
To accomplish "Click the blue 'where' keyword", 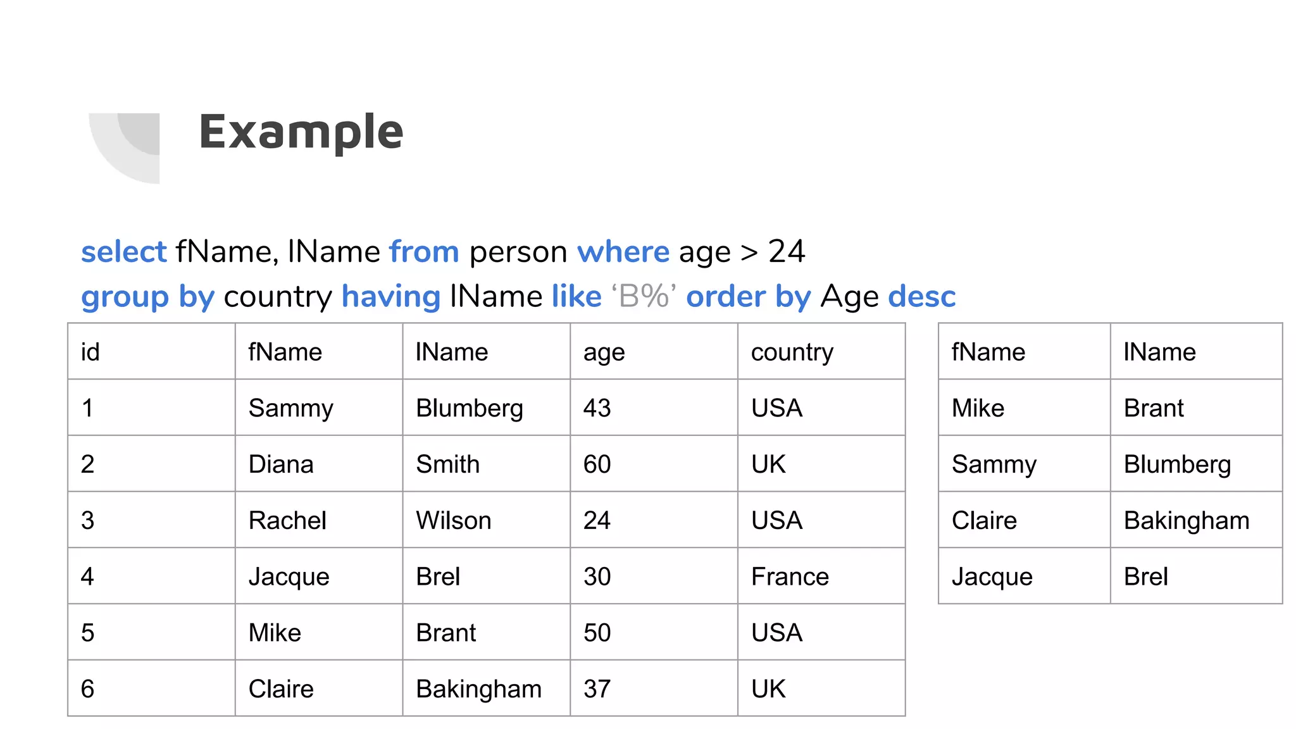I will coord(623,252).
